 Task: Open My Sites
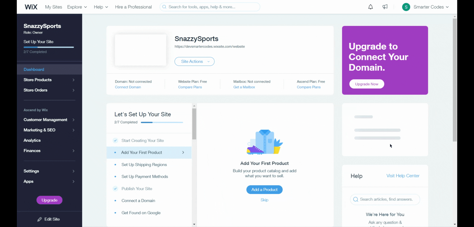53,7
